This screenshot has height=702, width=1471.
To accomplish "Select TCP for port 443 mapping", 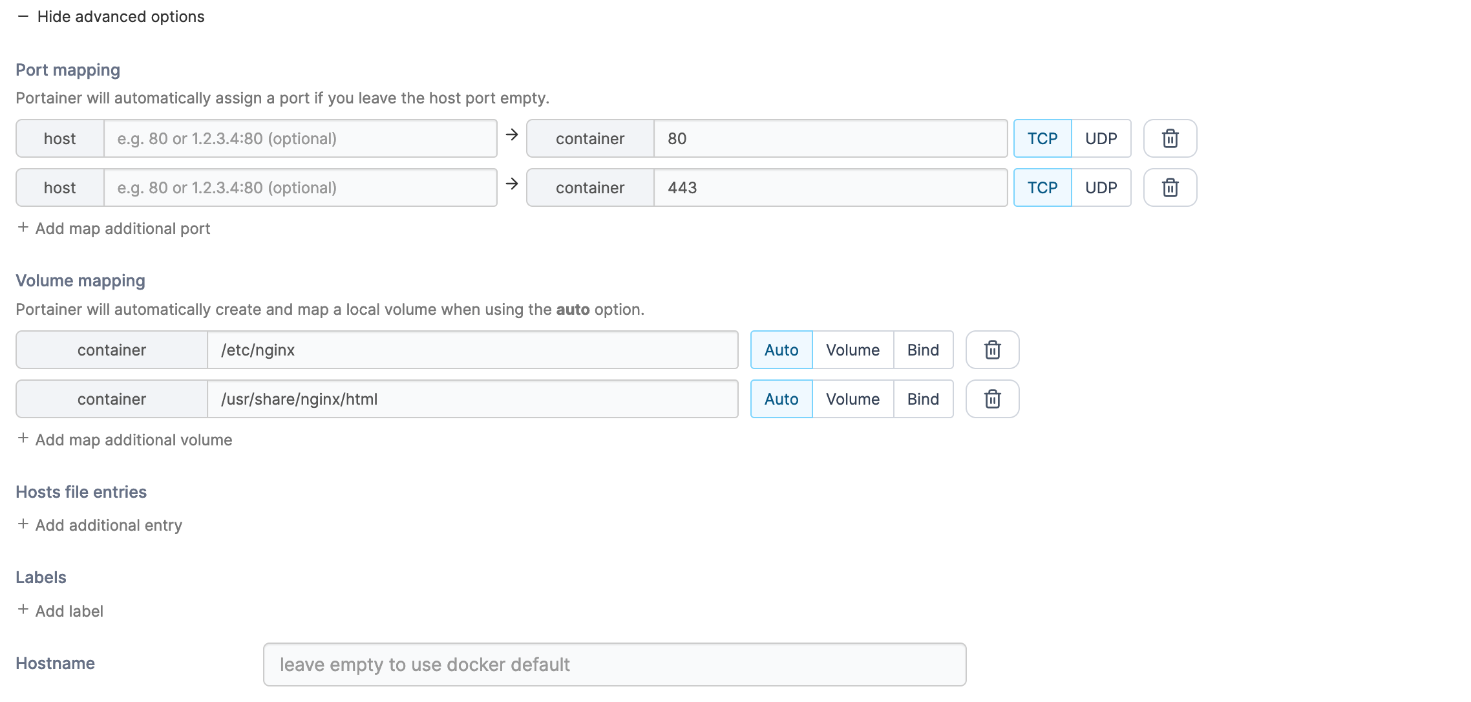I will pyautogui.click(x=1042, y=187).
